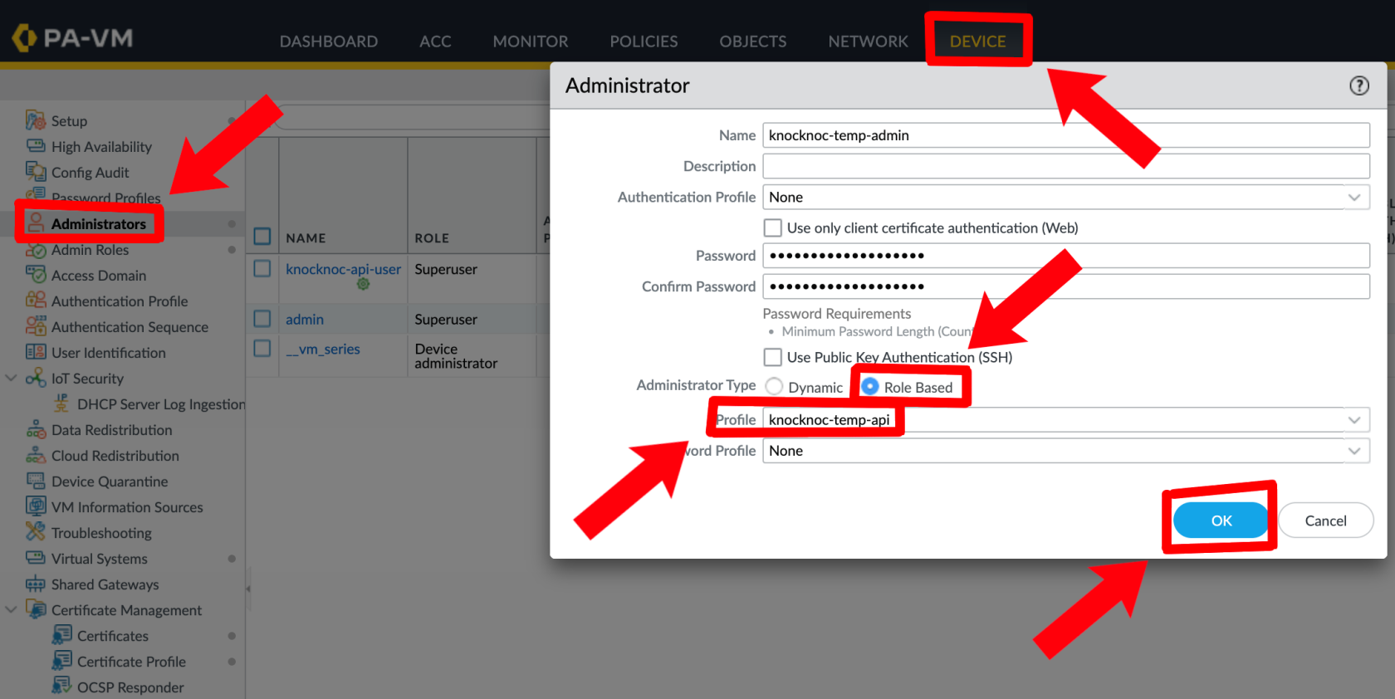Click the Setup gear icon in sidebar
This screenshot has width=1395, height=699.
(x=35, y=121)
